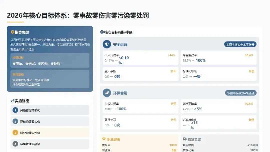Screen dimensions: 270x152
Task: Click the orange number 3 circle badge
Action: [15, 133]
